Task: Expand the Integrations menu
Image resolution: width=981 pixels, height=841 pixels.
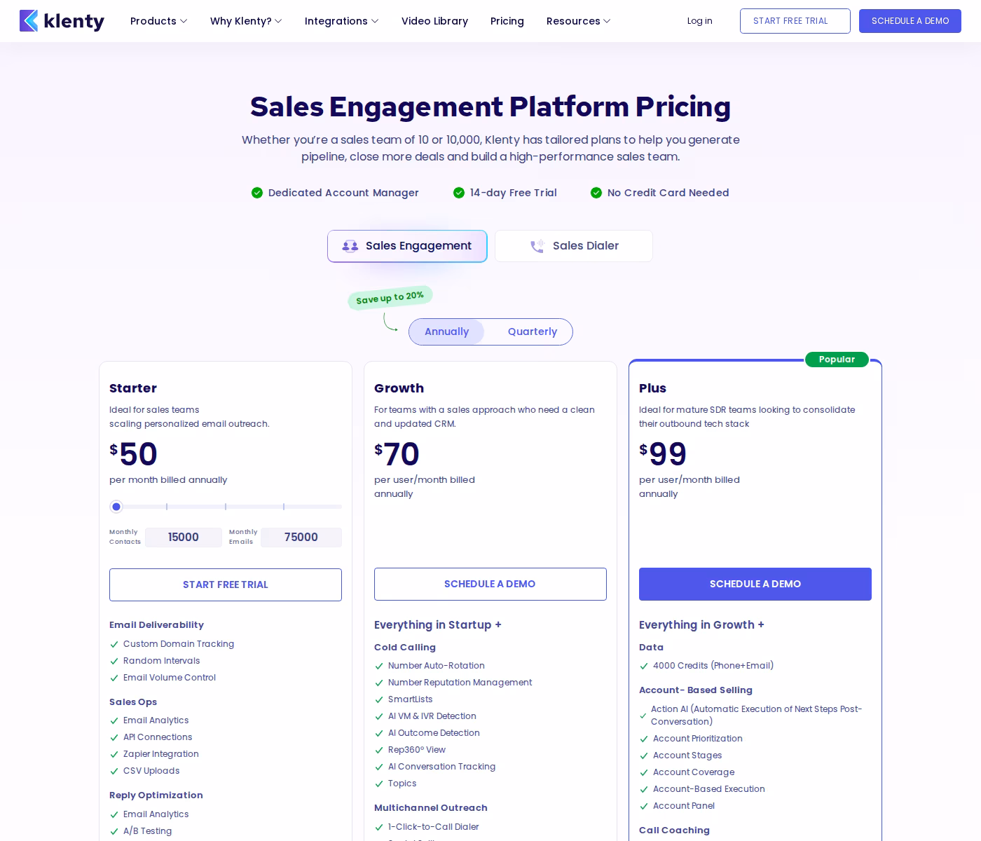Action: pyautogui.click(x=341, y=21)
